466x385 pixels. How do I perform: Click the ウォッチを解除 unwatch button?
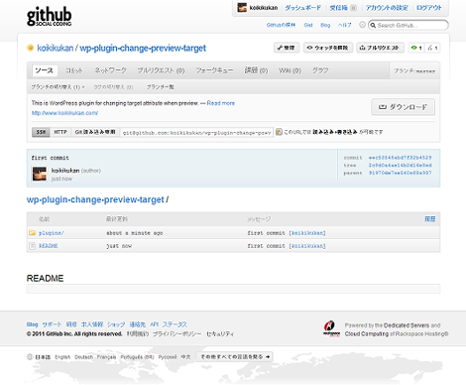[x=328, y=48]
